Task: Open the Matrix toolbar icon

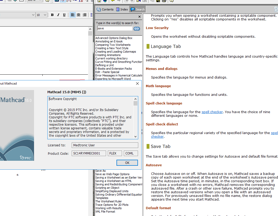Action: pyautogui.click(x=69, y=1)
